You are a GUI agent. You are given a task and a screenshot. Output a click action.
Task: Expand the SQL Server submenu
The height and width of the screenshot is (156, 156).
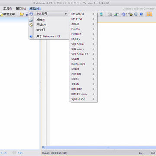[x=83, y=44]
